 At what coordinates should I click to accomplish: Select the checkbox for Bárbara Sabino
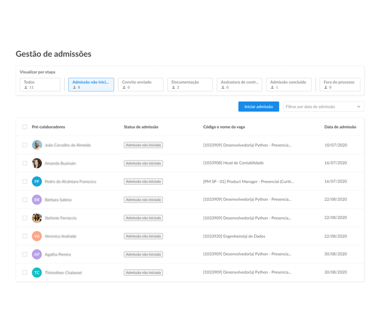(x=25, y=200)
